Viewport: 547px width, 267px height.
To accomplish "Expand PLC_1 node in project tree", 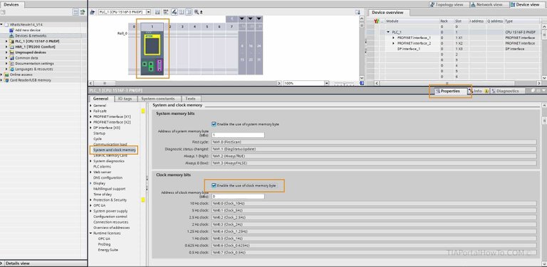I will (6, 41).
